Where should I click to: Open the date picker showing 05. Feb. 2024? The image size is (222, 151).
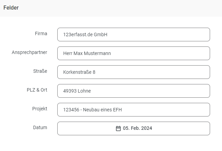(134, 128)
